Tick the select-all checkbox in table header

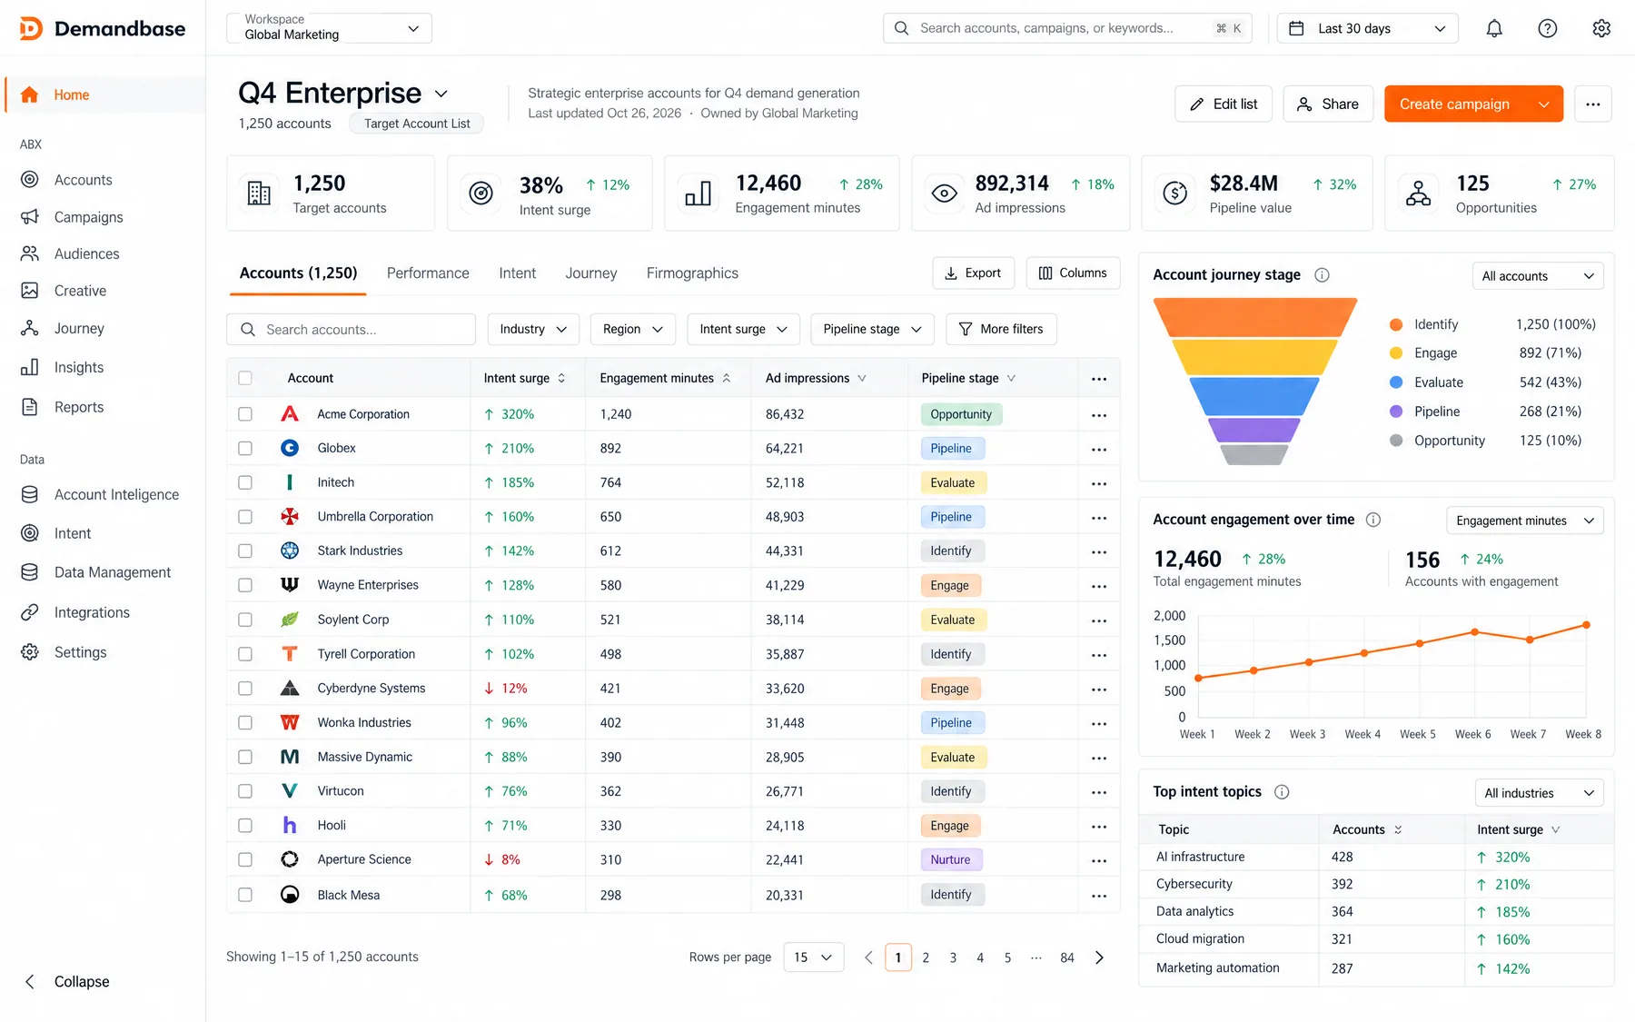point(245,378)
